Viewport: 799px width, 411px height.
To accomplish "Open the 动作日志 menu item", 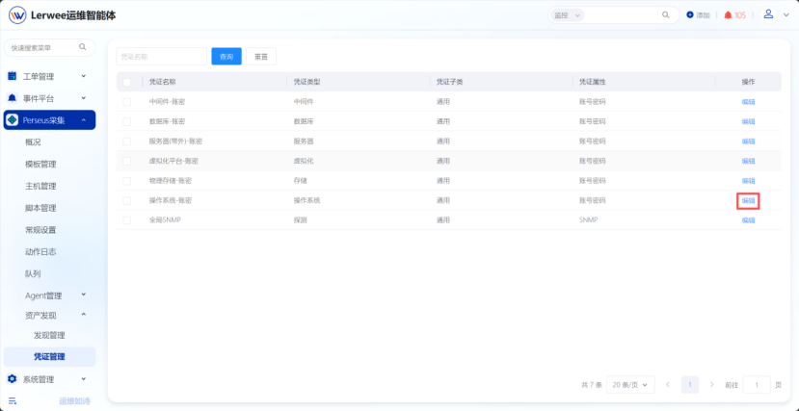I will pos(40,251).
